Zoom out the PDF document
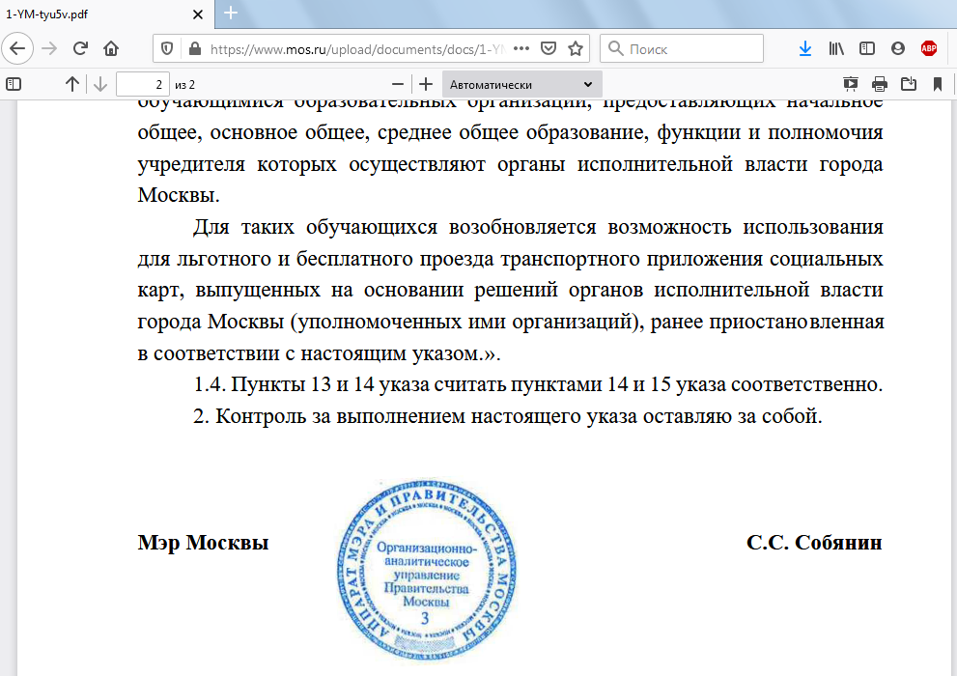 (x=397, y=84)
